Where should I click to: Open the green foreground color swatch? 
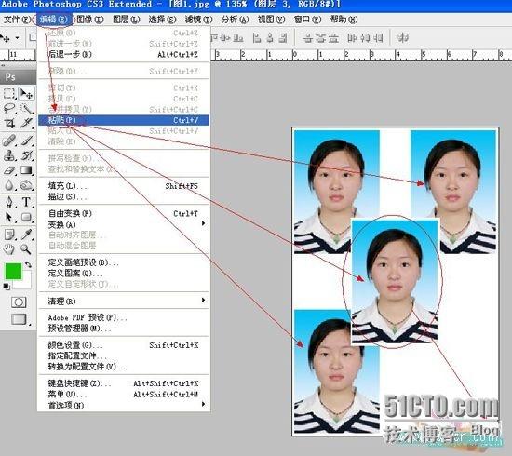[x=13, y=271]
